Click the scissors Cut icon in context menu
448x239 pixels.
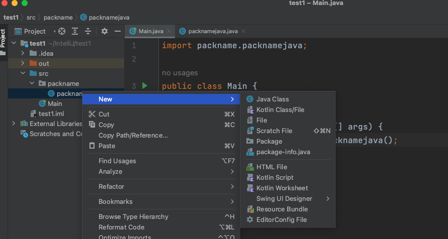[92, 114]
